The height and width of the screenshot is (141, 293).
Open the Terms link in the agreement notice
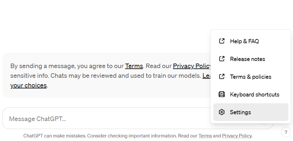coord(134,66)
